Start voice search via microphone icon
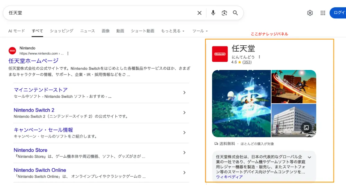The width and height of the screenshot is (346, 185). click(x=213, y=13)
